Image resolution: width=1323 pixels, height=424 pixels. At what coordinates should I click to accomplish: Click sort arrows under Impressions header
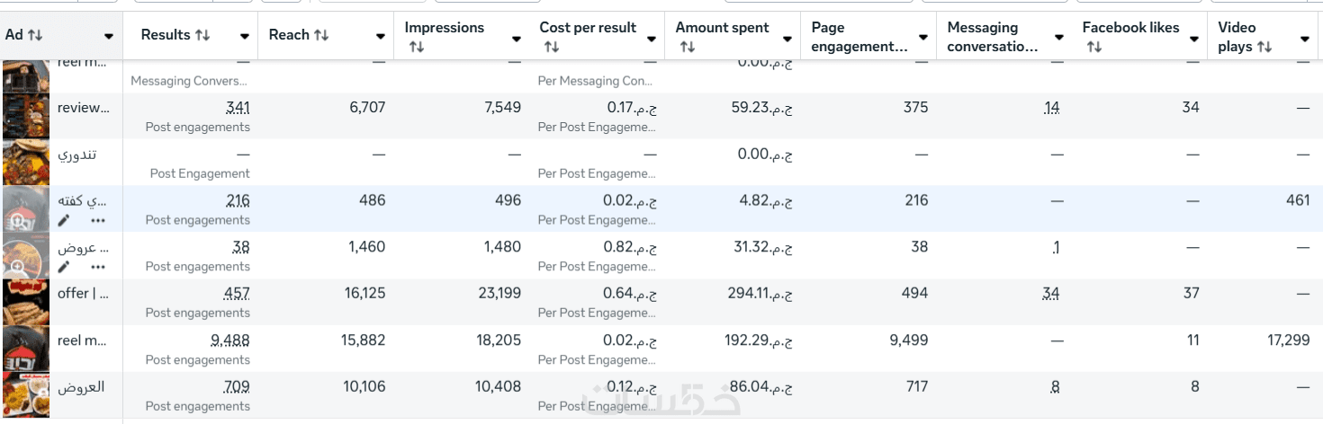click(416, 47)
